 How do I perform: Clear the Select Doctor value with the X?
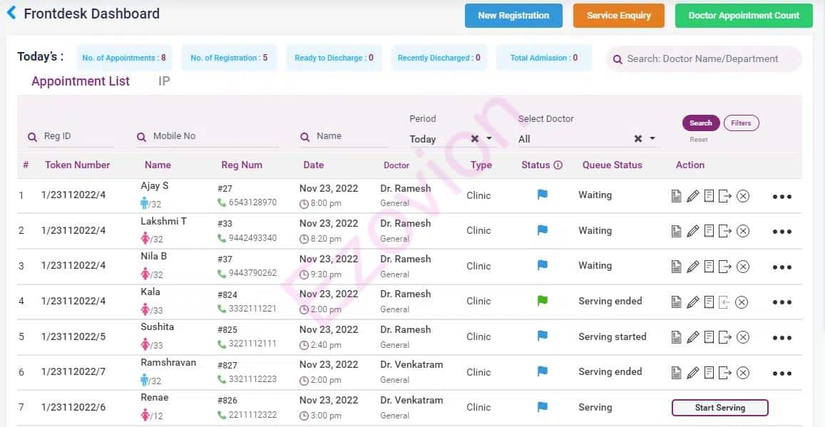pos(638,139)
